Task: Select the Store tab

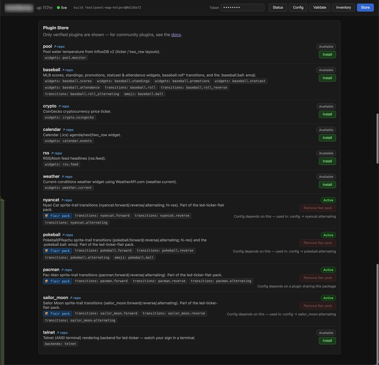Action: tap(365, 8)
